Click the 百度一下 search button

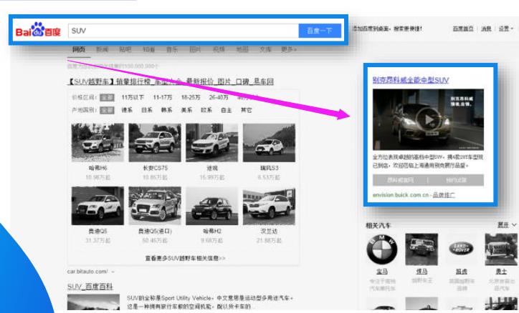320,31
